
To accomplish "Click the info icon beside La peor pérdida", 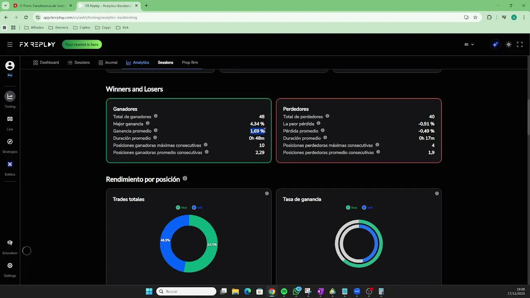I will pos(318,123).
